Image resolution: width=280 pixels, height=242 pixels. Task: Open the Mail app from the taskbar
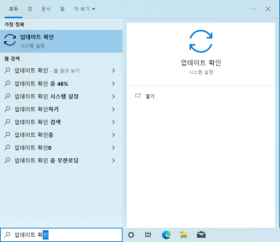click(201, 235)
